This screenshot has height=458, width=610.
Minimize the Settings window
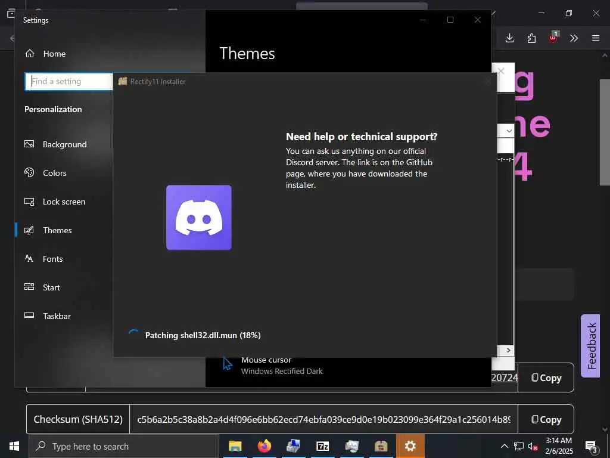coord(423,20)
